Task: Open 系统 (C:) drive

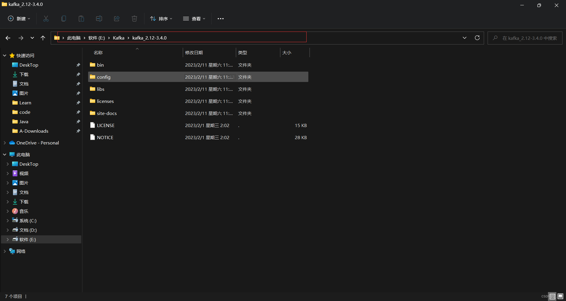Action: click(x=28, y=221)
